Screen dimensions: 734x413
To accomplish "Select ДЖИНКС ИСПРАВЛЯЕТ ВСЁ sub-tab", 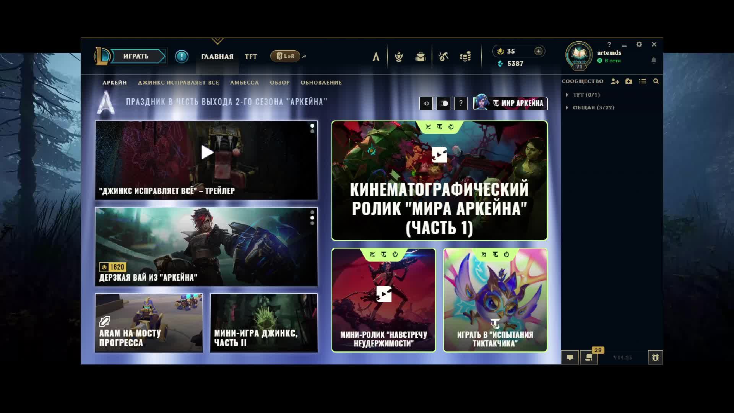I will tap(179, 83).
